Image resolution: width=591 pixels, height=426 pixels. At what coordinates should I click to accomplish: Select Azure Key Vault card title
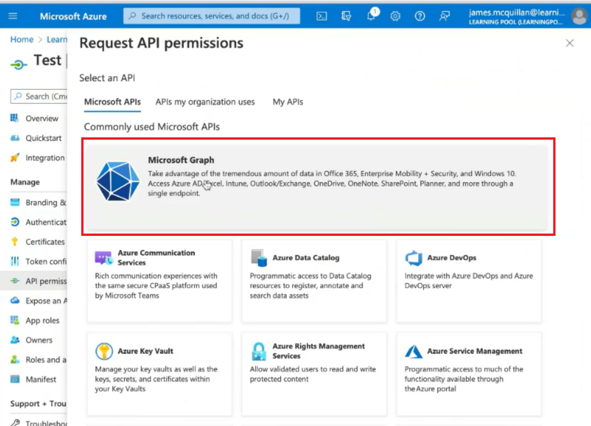146,351
